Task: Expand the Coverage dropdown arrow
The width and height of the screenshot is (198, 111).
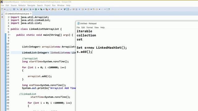Action: 44,9
